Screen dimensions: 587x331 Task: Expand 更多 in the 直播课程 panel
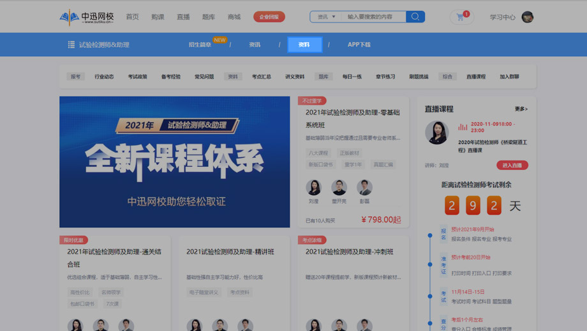(x=521, y=109)
